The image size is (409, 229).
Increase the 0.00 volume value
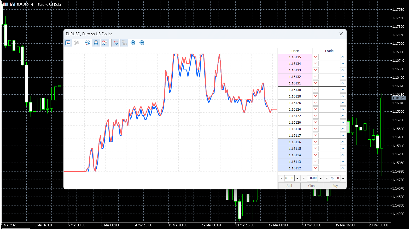point(320,178)
